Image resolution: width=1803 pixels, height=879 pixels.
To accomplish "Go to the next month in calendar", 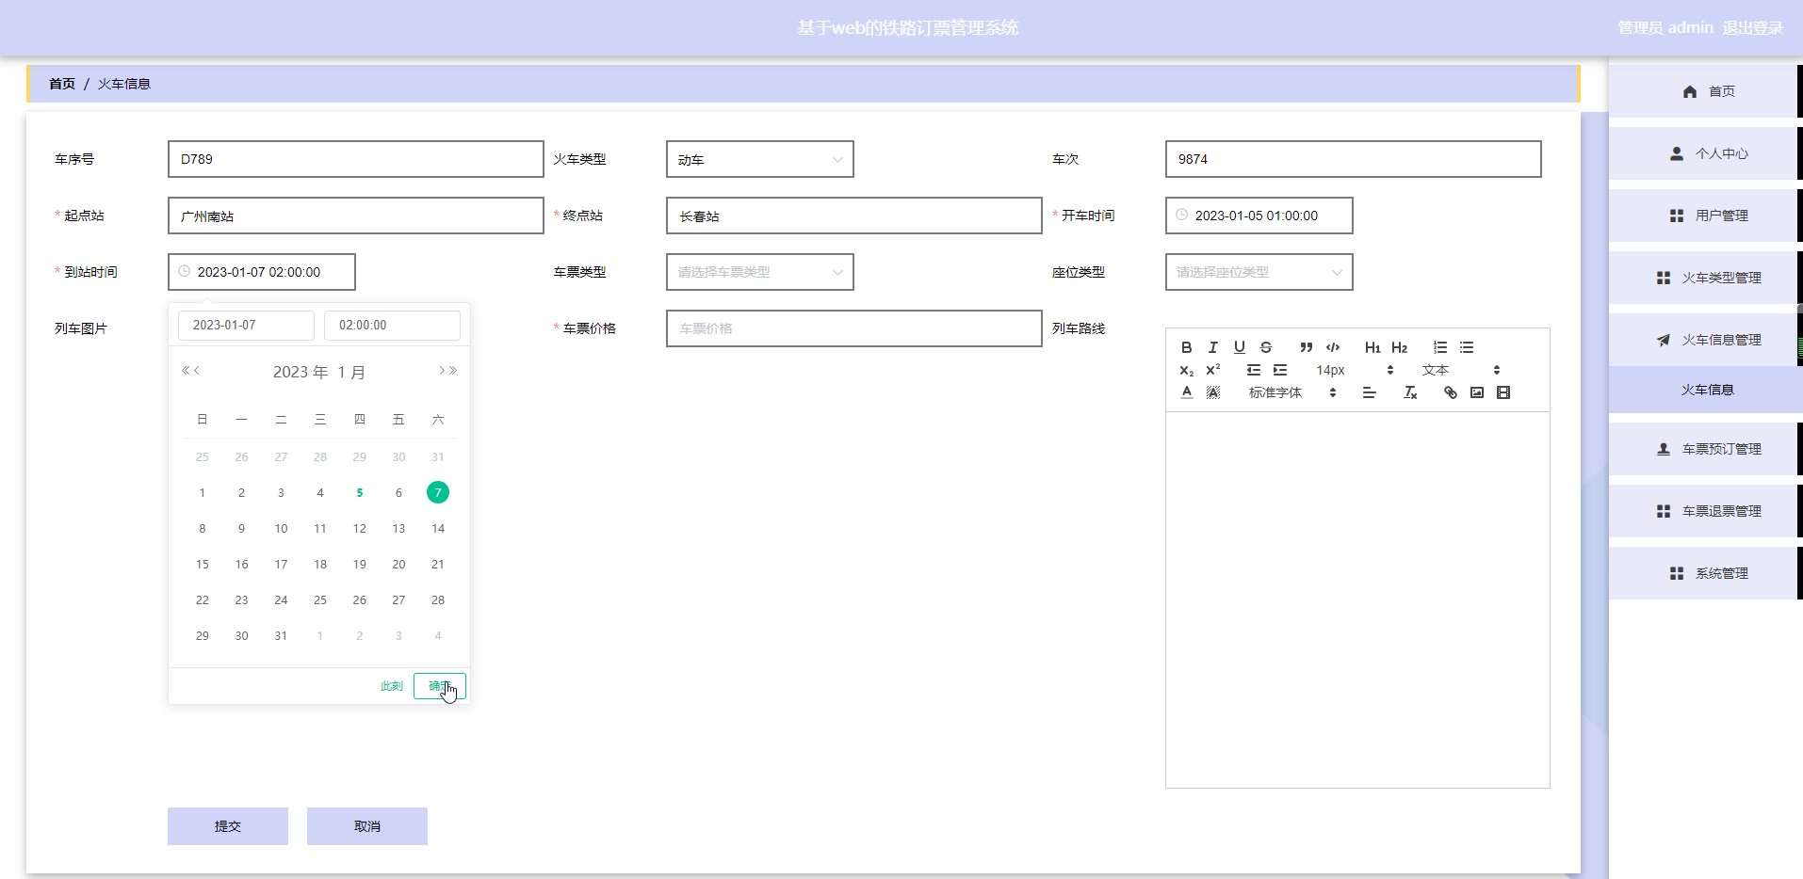I will pos(442,371).
